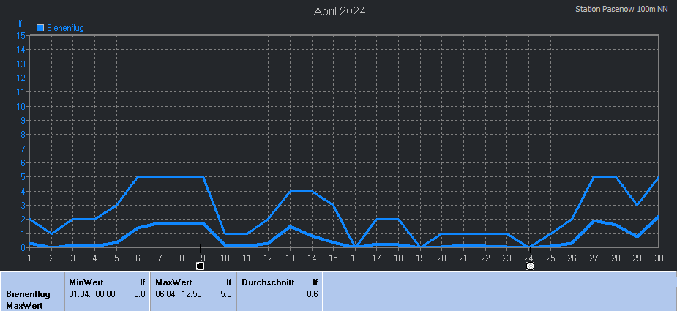This screenshot has width=677, height=311.
Task: Click day 27 on the x-axis
Action: tap(594, 258)
